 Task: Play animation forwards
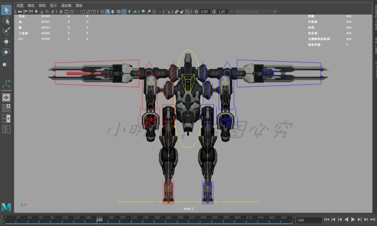tap(352, 219)
